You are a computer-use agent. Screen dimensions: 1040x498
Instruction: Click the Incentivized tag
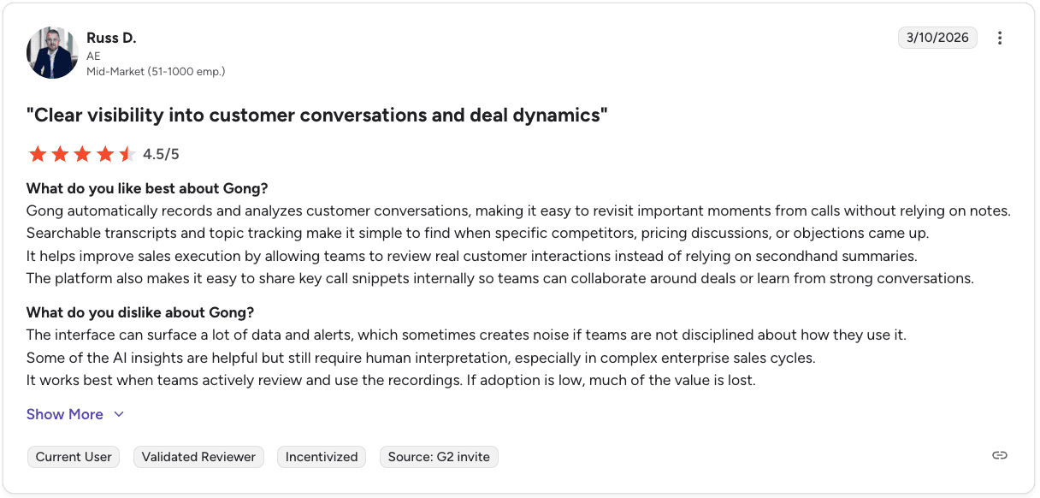[322, 457]
